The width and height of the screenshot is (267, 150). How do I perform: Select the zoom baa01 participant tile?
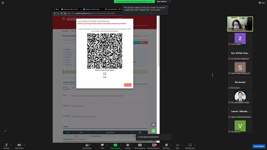tap(240, 39)
